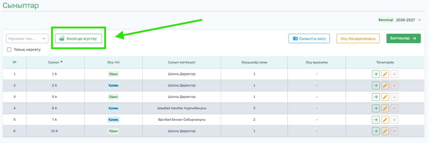
Task: Click the Толығырақ column header
Action: [x=385, y=62]
